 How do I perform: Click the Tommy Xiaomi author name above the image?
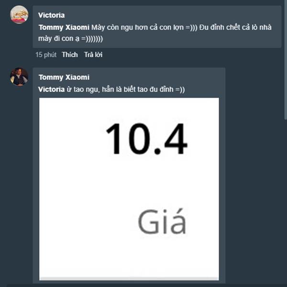[64, 77]
